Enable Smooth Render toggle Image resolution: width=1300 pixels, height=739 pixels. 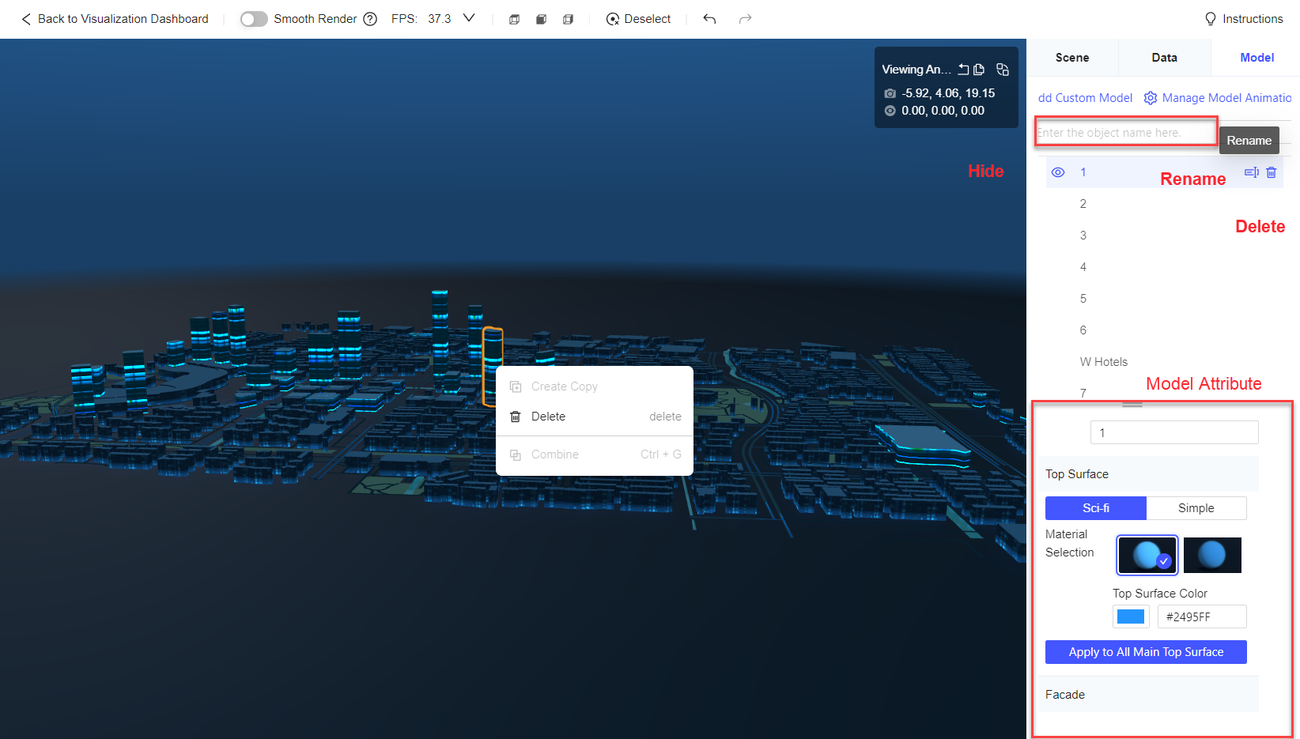[x=254, y=18]
